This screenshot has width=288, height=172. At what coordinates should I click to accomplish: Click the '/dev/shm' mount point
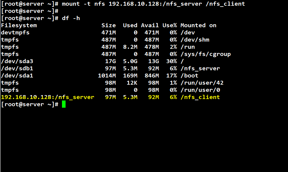(x=195, y=40)
